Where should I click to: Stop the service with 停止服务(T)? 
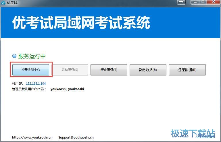point(109,70)
